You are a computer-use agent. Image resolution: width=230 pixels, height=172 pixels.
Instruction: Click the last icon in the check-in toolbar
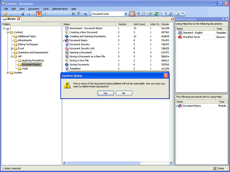[183, 14]
